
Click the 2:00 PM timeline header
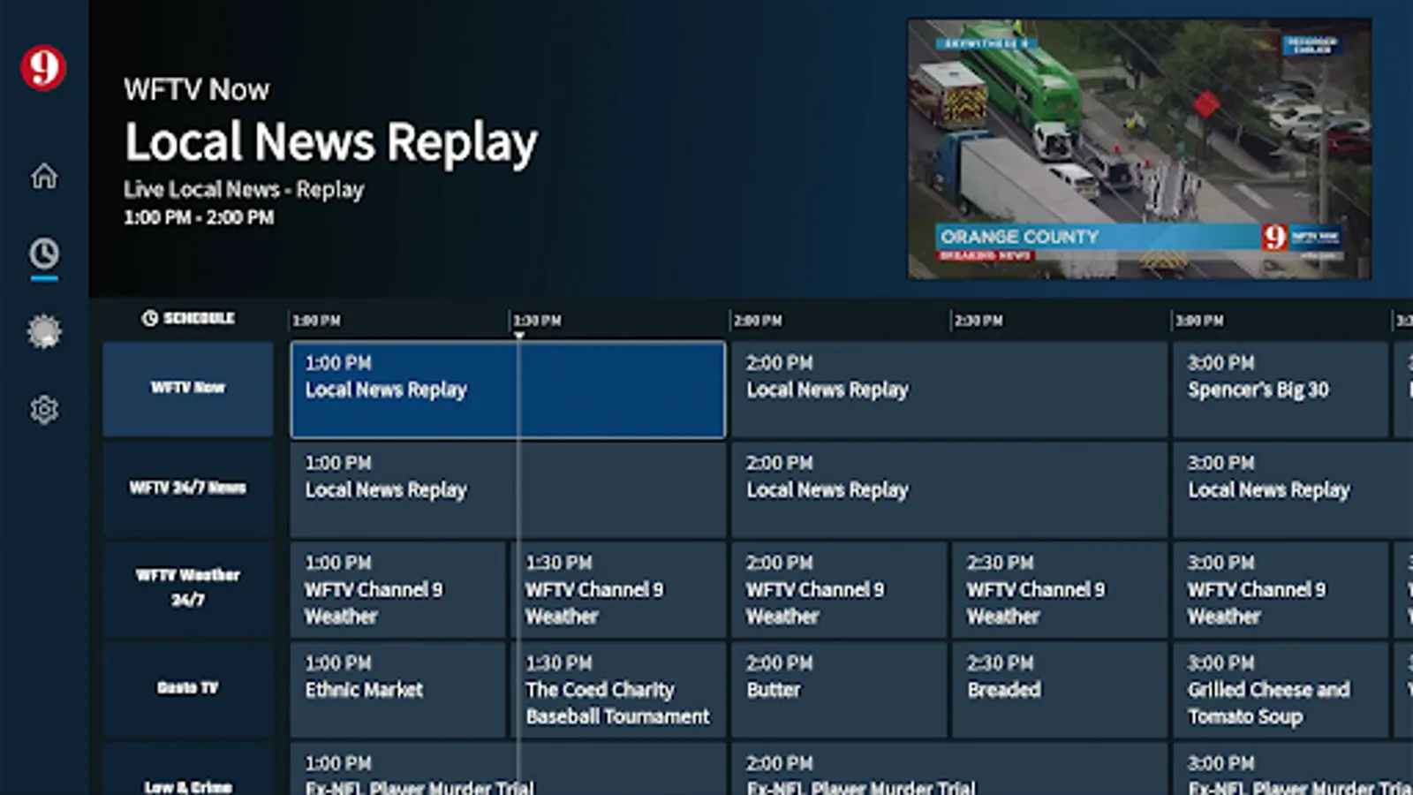pos(759,321)
